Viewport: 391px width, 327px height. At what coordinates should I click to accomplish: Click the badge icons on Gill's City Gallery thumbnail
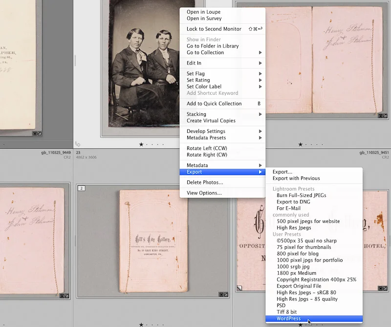point(223,295)
